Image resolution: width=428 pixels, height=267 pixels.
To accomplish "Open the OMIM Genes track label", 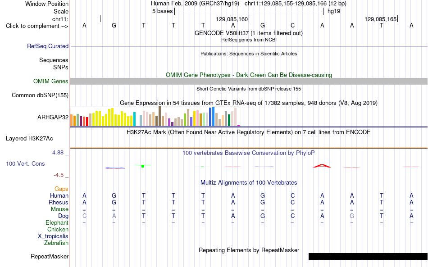I will point(50,81).
